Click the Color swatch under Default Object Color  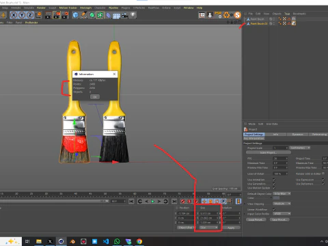[276, 198]
